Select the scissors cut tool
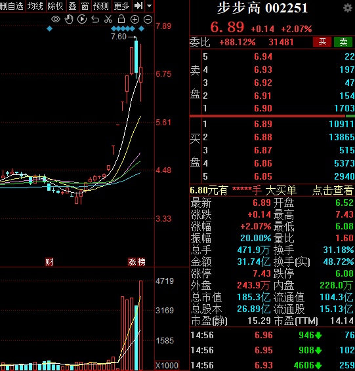Viewport: 355px width, 371px height. (108, 19)
